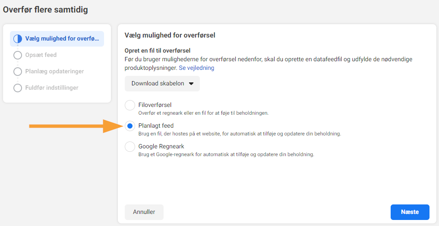Image resolution: width=439 pixels, height=226 pixels.
Task: Click the Filoverførsel option label
Action: [x=155, y=105]
